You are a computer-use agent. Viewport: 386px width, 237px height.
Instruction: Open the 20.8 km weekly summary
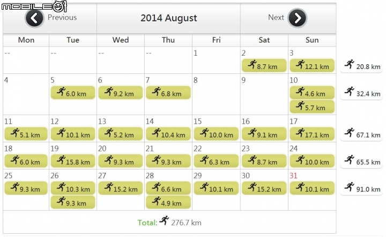tap(361, 66)
